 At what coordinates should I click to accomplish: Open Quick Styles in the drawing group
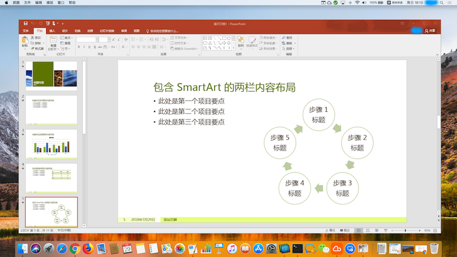click(252, 42)
